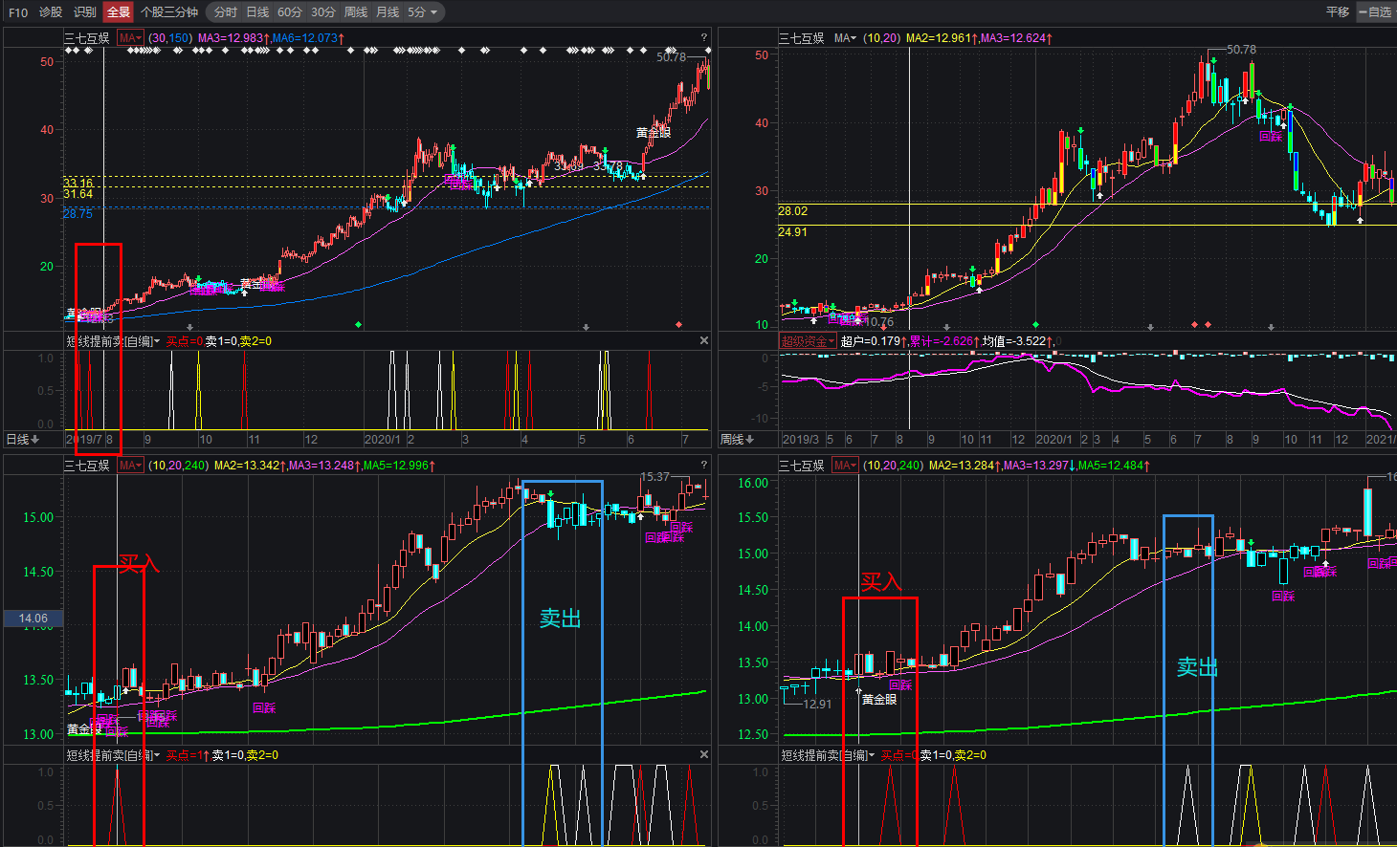Click the 10.76 low price label in top-right chart
The image size is (1397, 847).
pos(879,322)
